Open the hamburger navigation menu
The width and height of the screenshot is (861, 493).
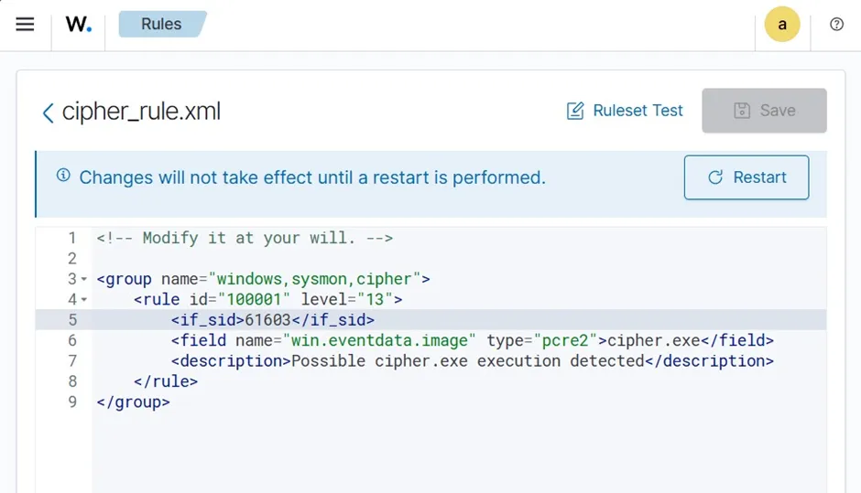tap(25, 25)
